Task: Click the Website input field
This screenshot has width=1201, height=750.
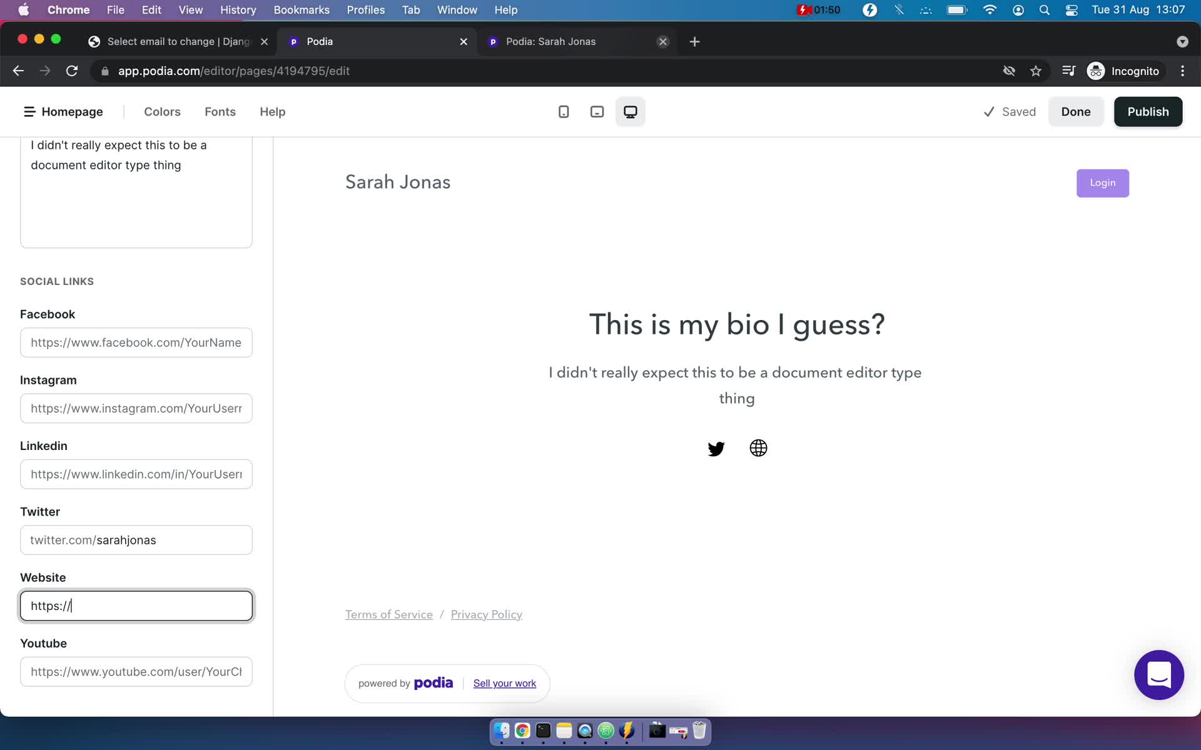Action: coord(136,606)
